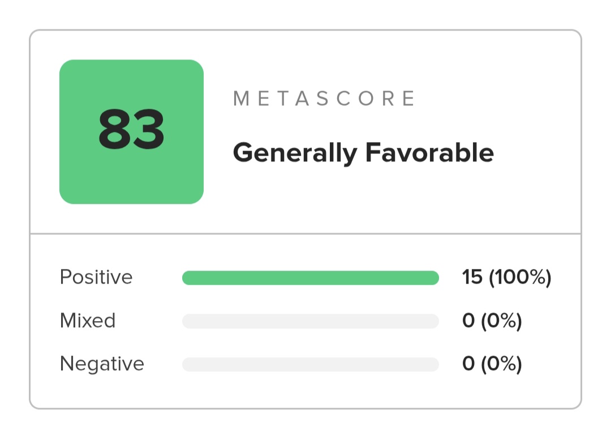Select the METASCORE heading text

coord(324,98)
